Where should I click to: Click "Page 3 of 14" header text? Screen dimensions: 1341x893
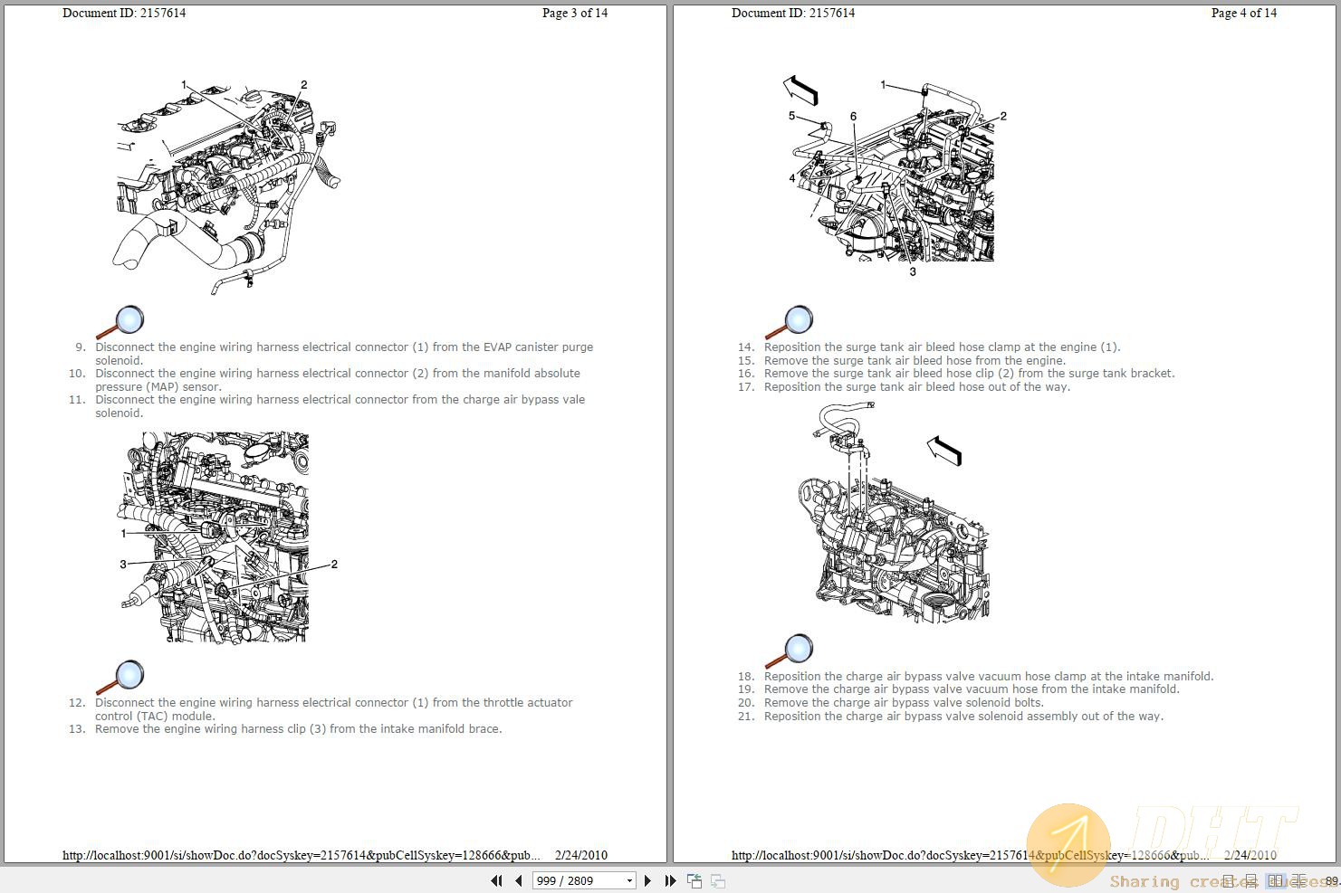coord(575,13)
